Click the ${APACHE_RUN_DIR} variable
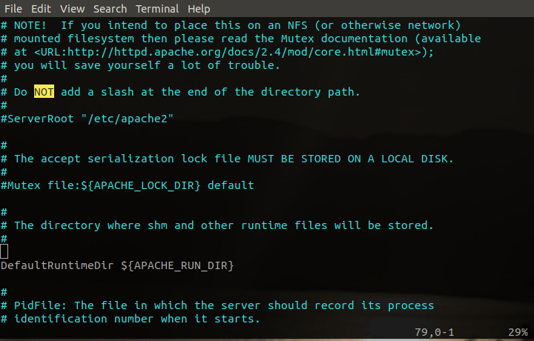Image resolution: width=534 pixels, height=341 pixels. pyautogui.click(x=177, y=265)
